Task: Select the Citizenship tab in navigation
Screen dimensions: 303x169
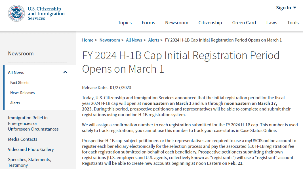Action: [x=210, y=23]
